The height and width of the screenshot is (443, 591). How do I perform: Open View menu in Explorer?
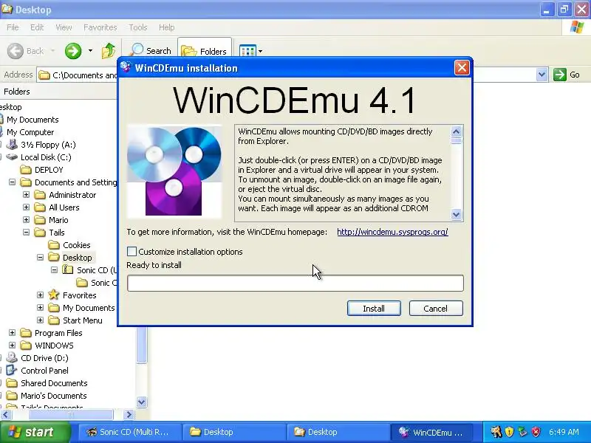click(x=64, y=27)
